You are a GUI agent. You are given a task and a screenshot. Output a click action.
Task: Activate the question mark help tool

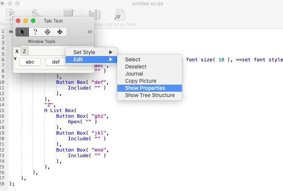[x=35, y=32]
